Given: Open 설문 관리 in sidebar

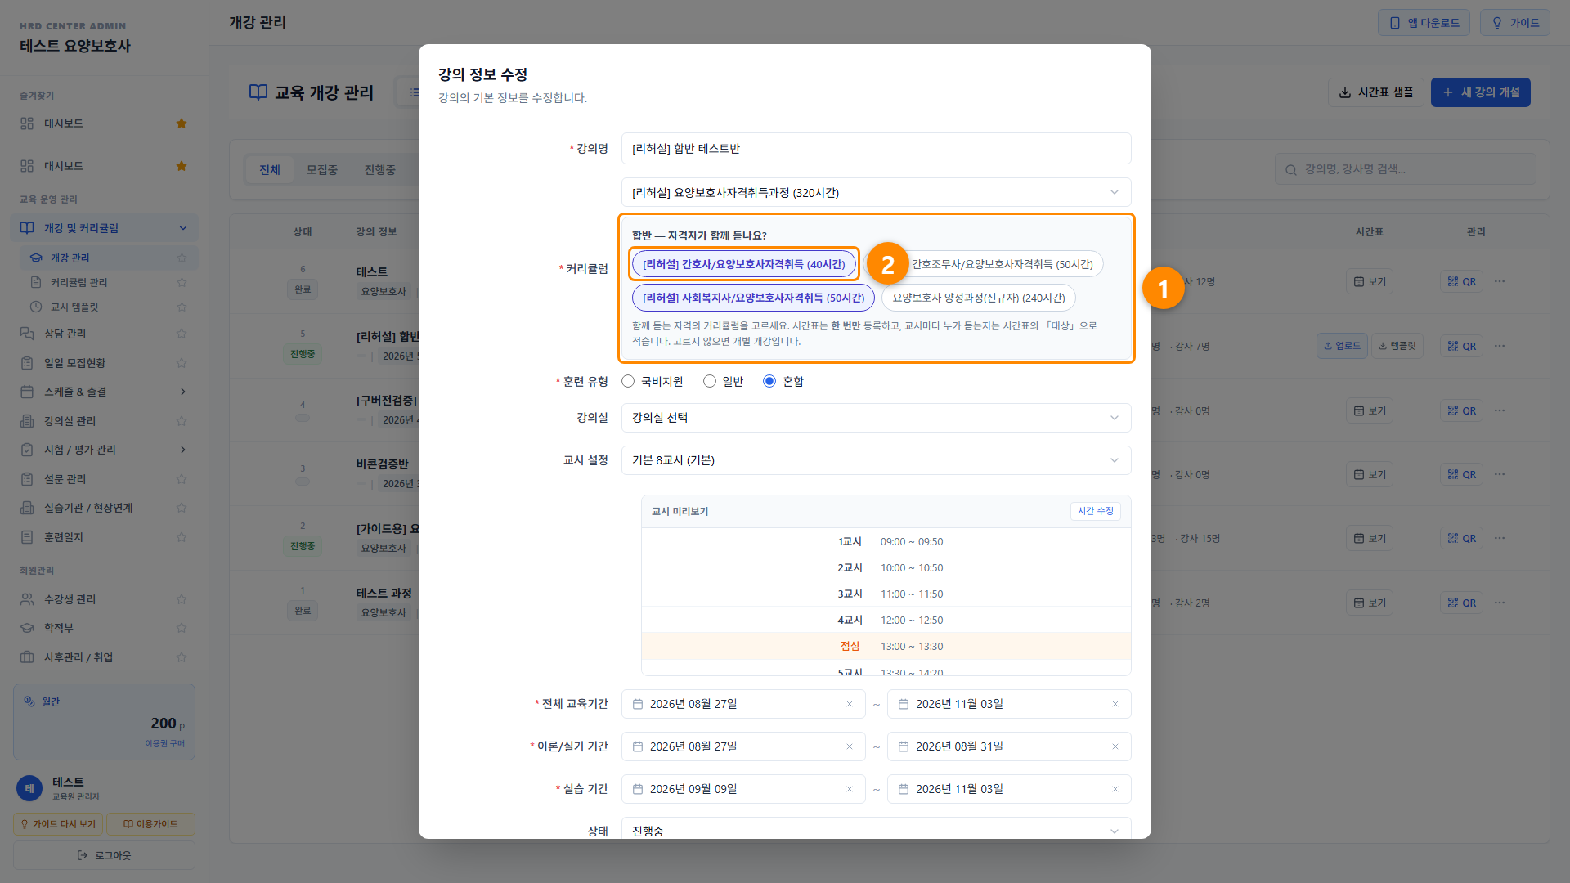Looking at the screenshot, I should click(x=65, y=479).
